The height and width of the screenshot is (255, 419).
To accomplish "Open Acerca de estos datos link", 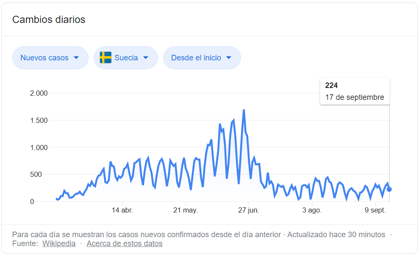I will (x=124, y=244).
